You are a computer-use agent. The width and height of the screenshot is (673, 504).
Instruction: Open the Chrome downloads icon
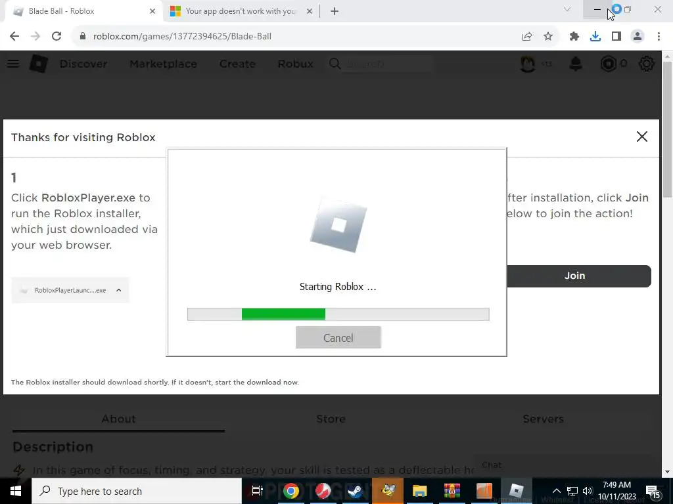pos(595,37)
